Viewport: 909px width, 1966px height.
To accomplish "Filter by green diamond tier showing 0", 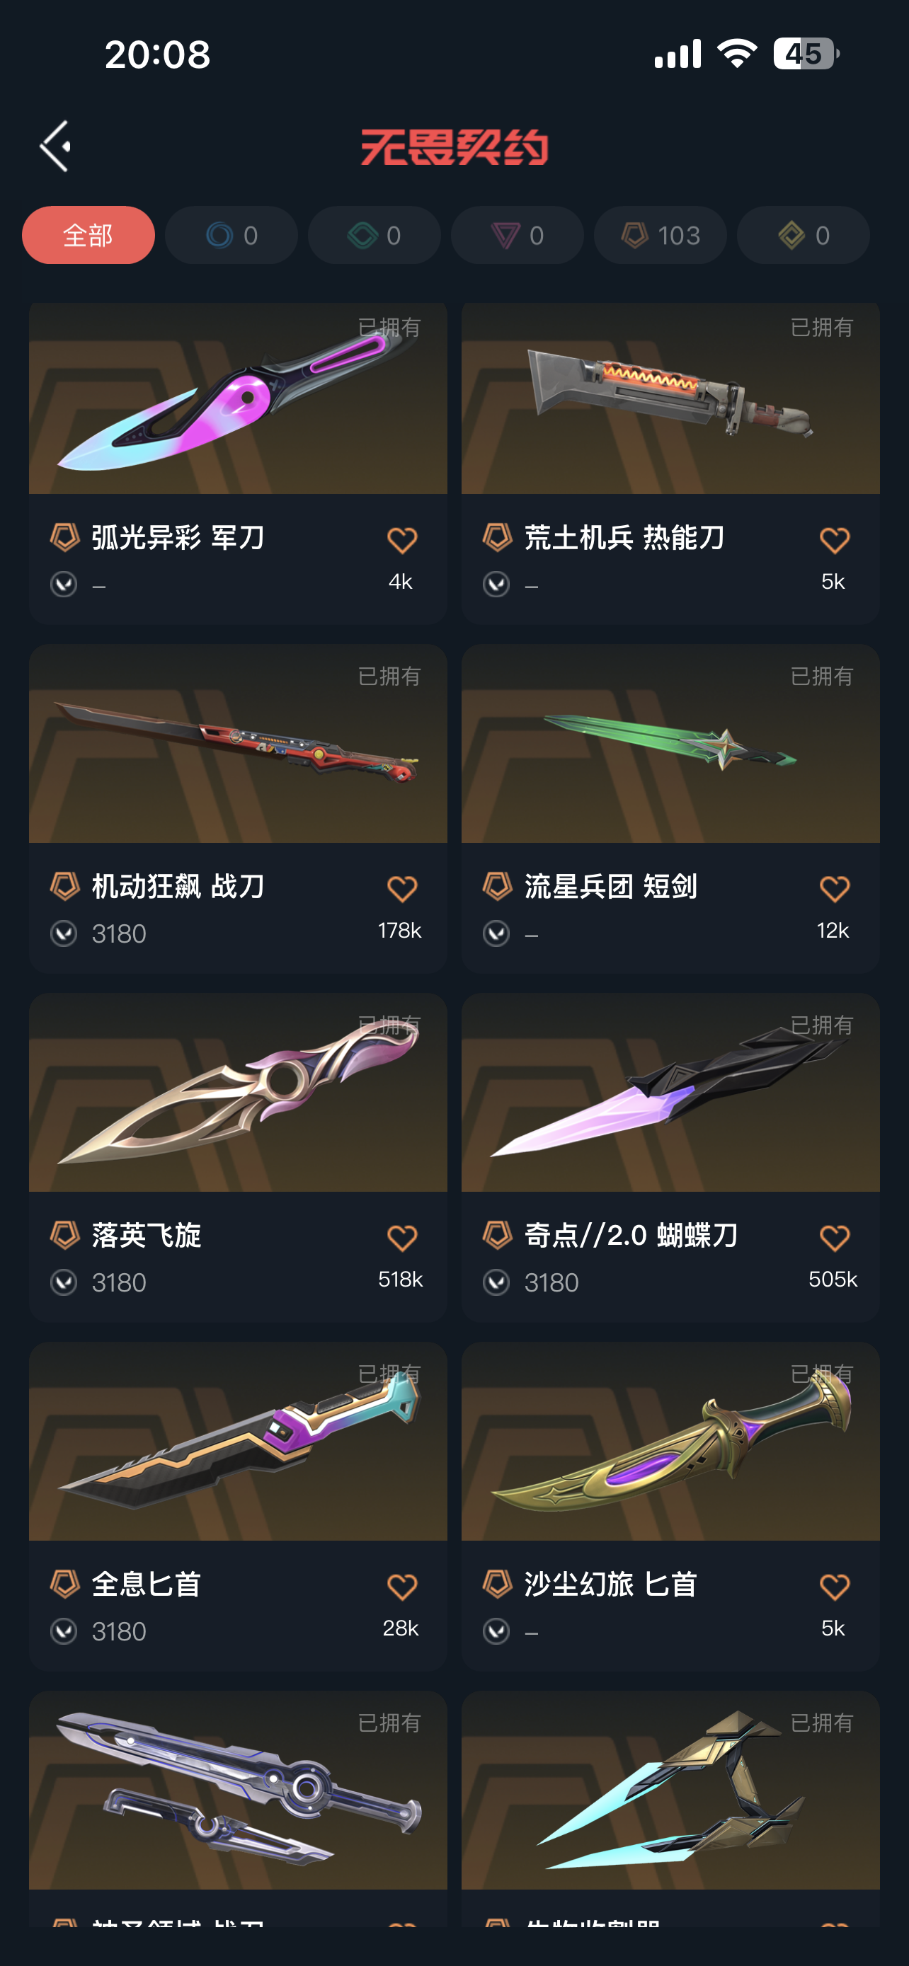I will 374,235.
